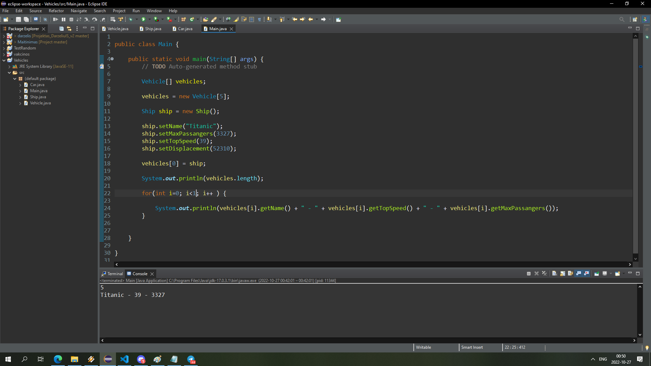The width and height of the screenshot is (651, 366).
Task: Click fold toggle at line 4
Action: pos(112,59)
